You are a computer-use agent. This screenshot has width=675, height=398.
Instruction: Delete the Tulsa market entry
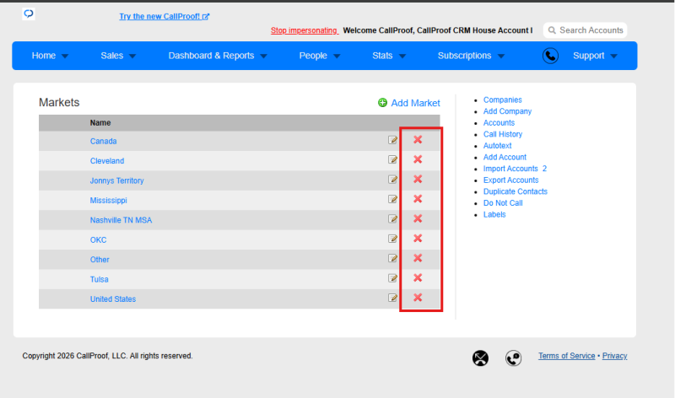[418, 278]
